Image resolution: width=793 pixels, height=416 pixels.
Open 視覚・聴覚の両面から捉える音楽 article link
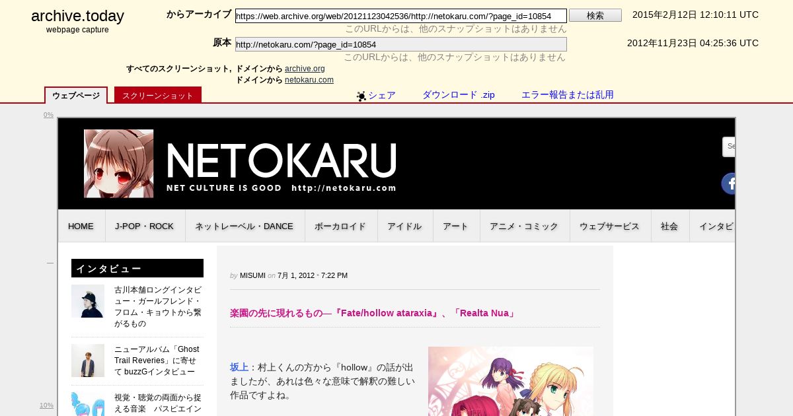pos(158,403)
